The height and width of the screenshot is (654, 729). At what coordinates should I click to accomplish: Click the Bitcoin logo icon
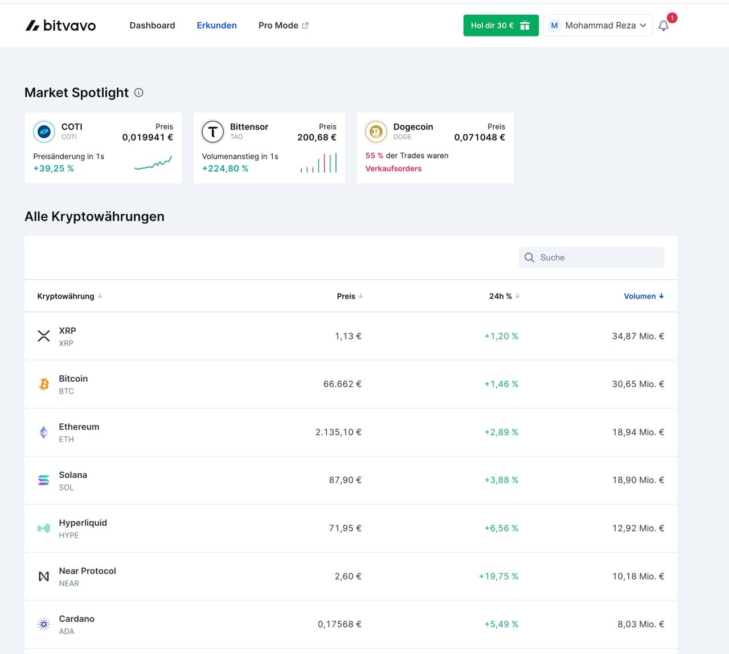click(x=44, y=384)
